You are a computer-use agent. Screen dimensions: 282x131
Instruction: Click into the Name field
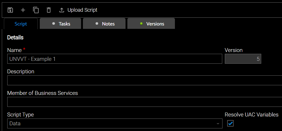(x=114, y=59)
